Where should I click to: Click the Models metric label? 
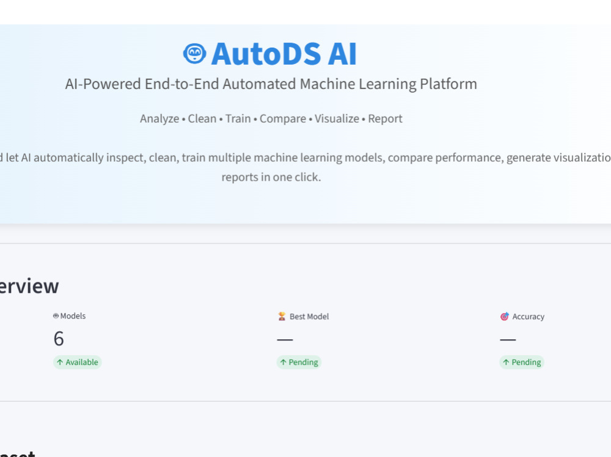point(73,315)
